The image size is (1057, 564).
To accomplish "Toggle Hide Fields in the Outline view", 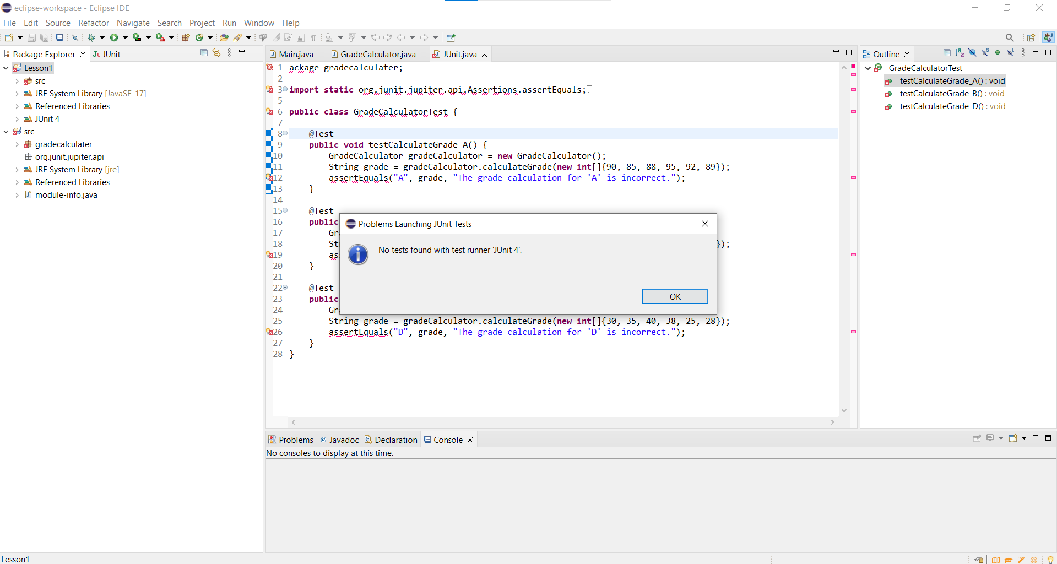I will click(973, 53).
